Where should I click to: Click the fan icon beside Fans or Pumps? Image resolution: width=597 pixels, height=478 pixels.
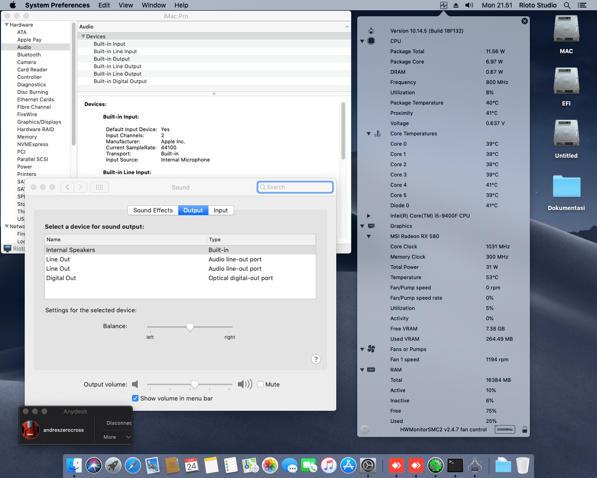(x=371, y=349)
